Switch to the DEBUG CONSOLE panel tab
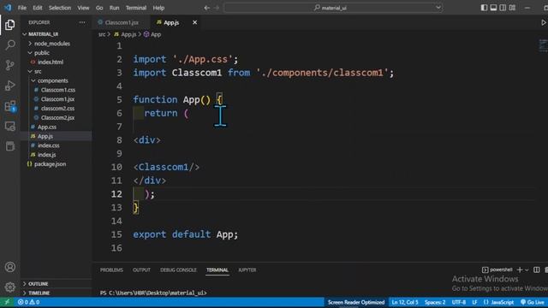Viewport: 548px width, 308px height. tap(178, 270)
